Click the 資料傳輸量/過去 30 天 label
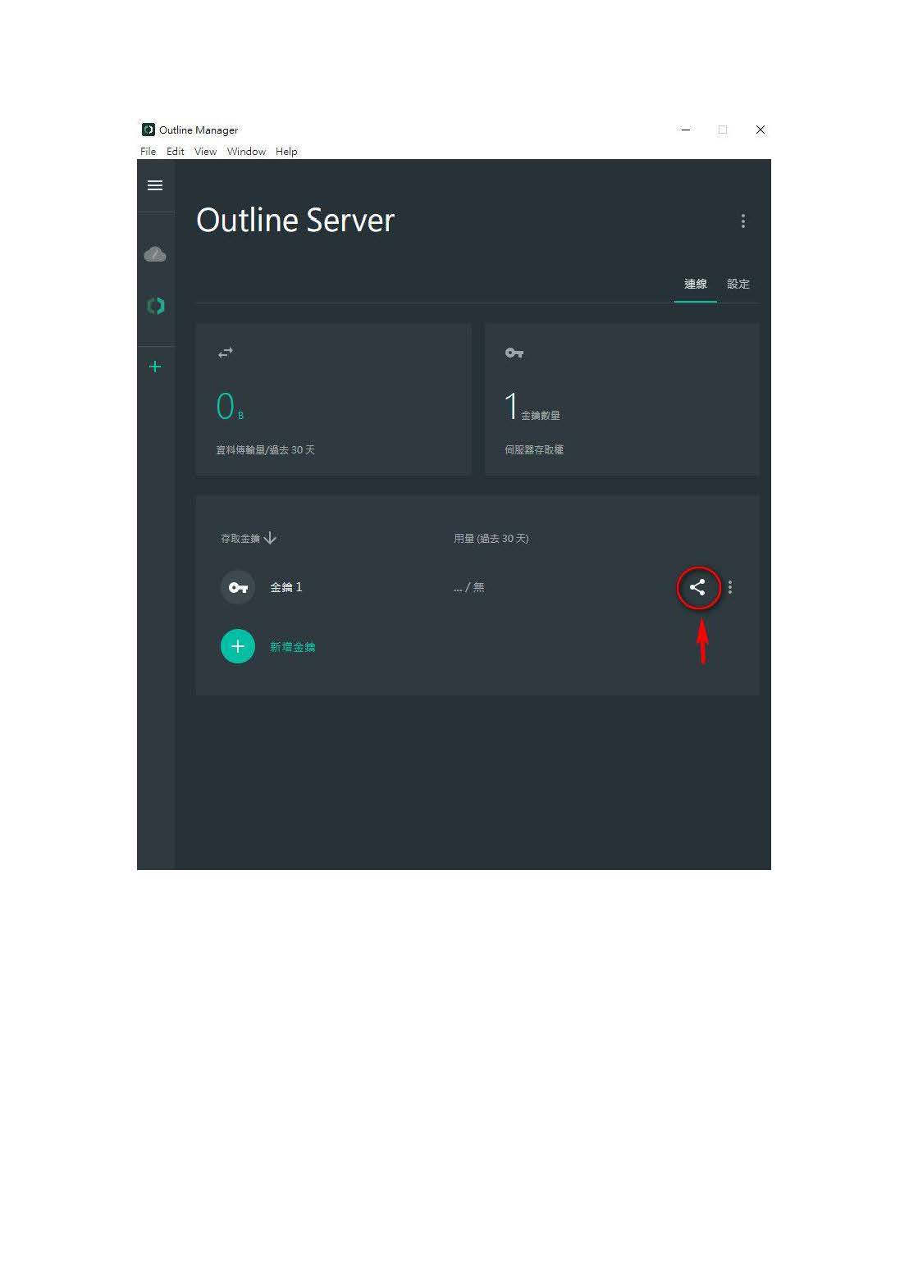This screenshot has height=1285, width=909. (265, 449)
